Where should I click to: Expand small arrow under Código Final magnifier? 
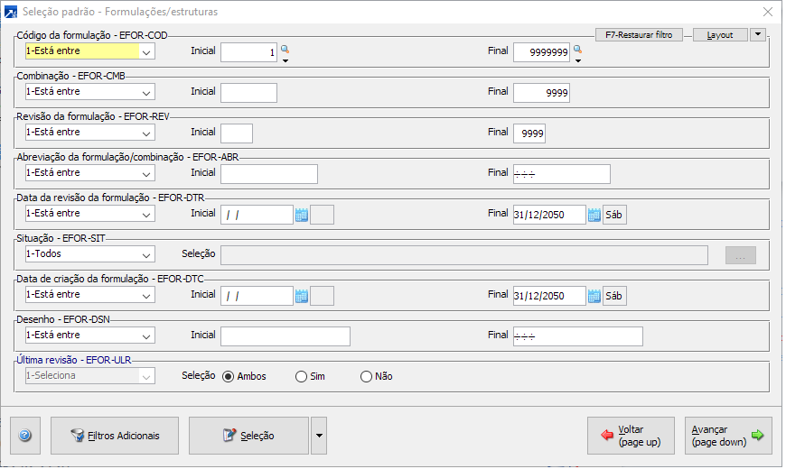point(578,60)
